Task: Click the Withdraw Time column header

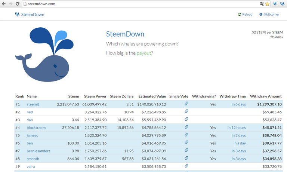Action: 233,96
